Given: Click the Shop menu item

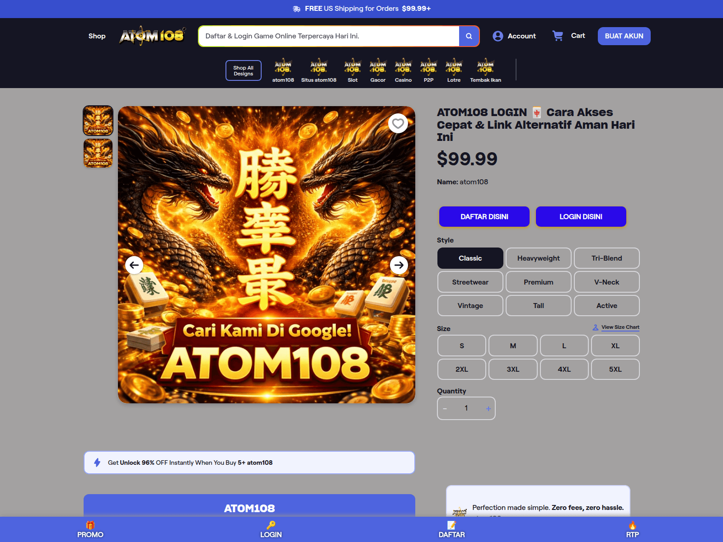Looking at the screenshot, I should pos(97,36).
